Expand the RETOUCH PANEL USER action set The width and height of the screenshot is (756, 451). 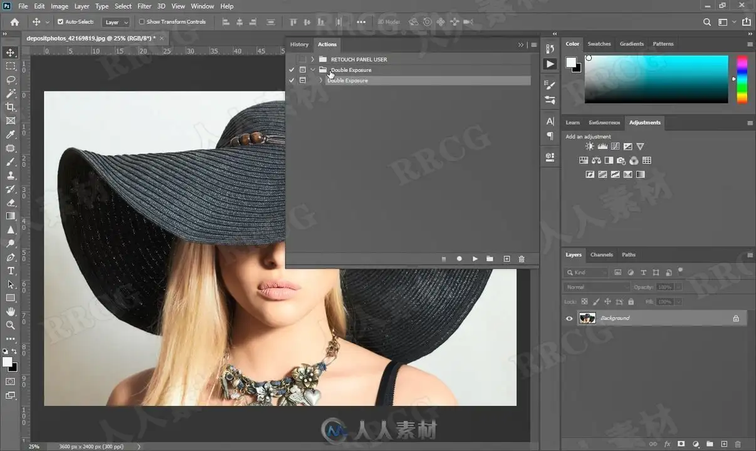click(313, 60)
